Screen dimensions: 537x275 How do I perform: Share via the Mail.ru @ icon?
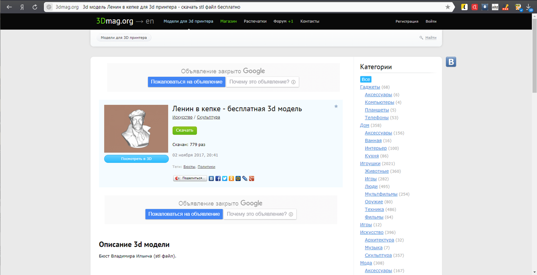tap(238, 178)
